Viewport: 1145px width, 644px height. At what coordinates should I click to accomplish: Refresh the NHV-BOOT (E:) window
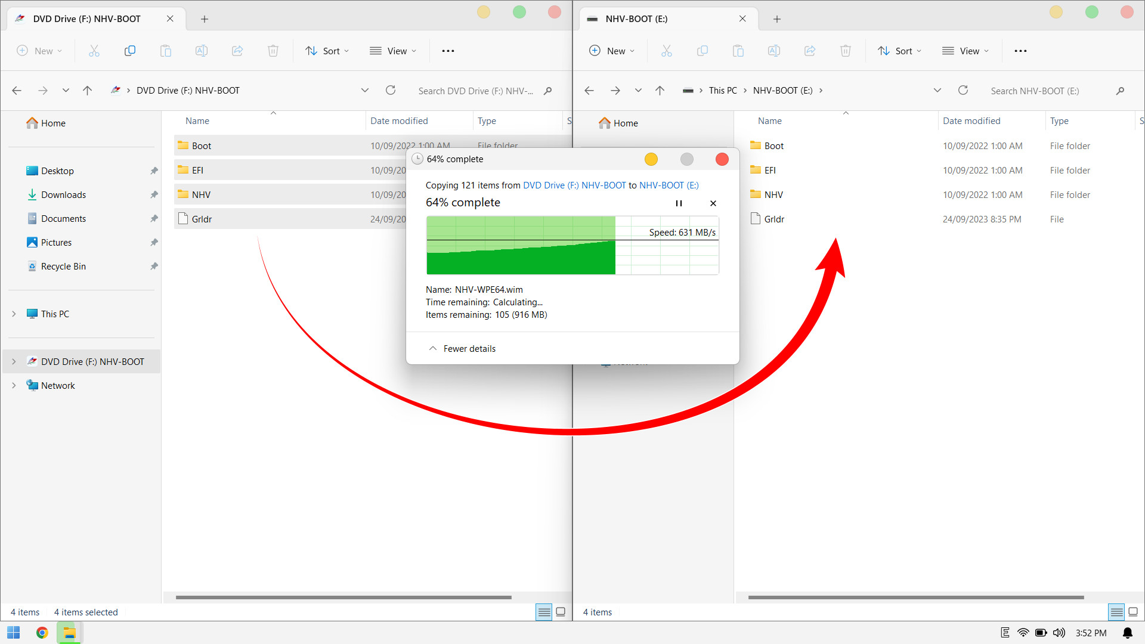coord(963,90)
